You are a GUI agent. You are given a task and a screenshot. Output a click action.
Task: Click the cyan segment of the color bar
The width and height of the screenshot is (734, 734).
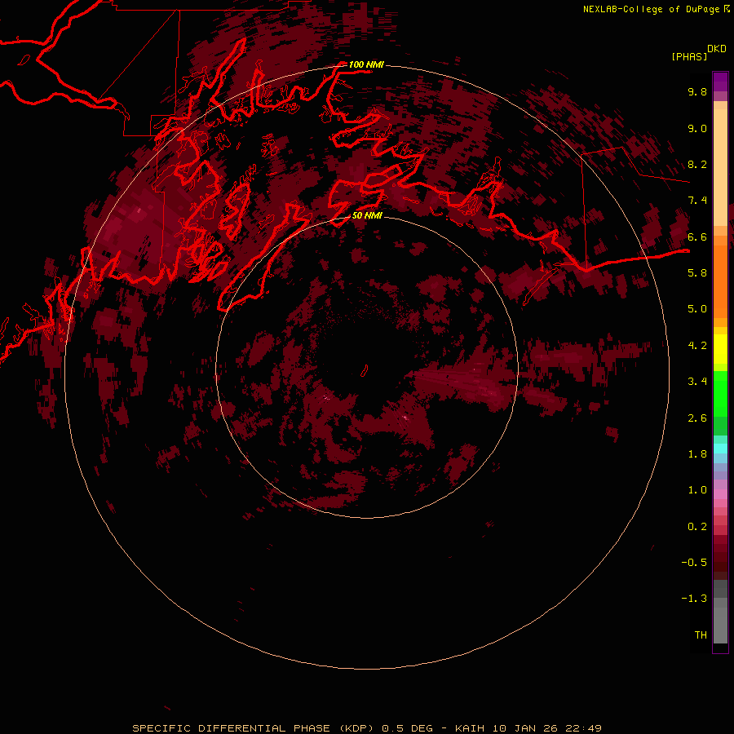[x=720, y=448]
